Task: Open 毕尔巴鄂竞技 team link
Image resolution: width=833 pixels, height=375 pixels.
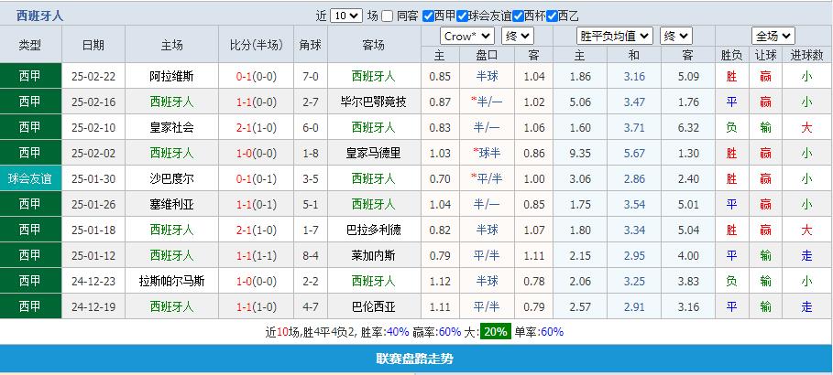Action: 374,102
